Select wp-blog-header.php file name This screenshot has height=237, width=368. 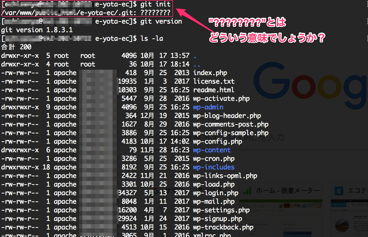(227, 116)
